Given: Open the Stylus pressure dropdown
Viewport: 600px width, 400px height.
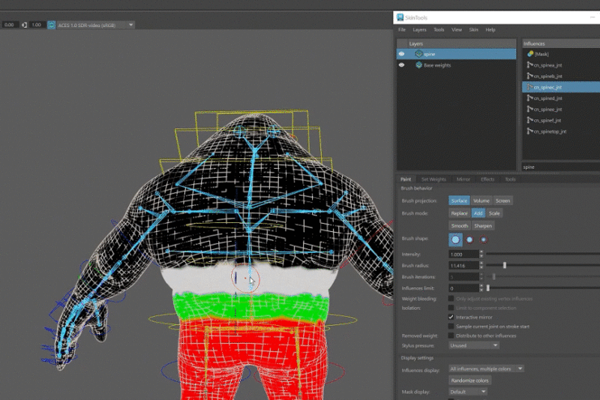Looking at the screenshot, I should (473, 345).
